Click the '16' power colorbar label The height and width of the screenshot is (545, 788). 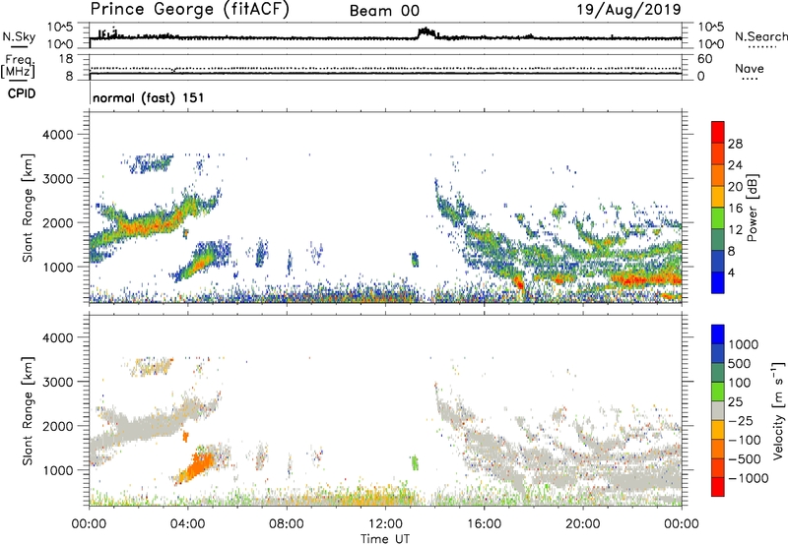tap(735, 209)
